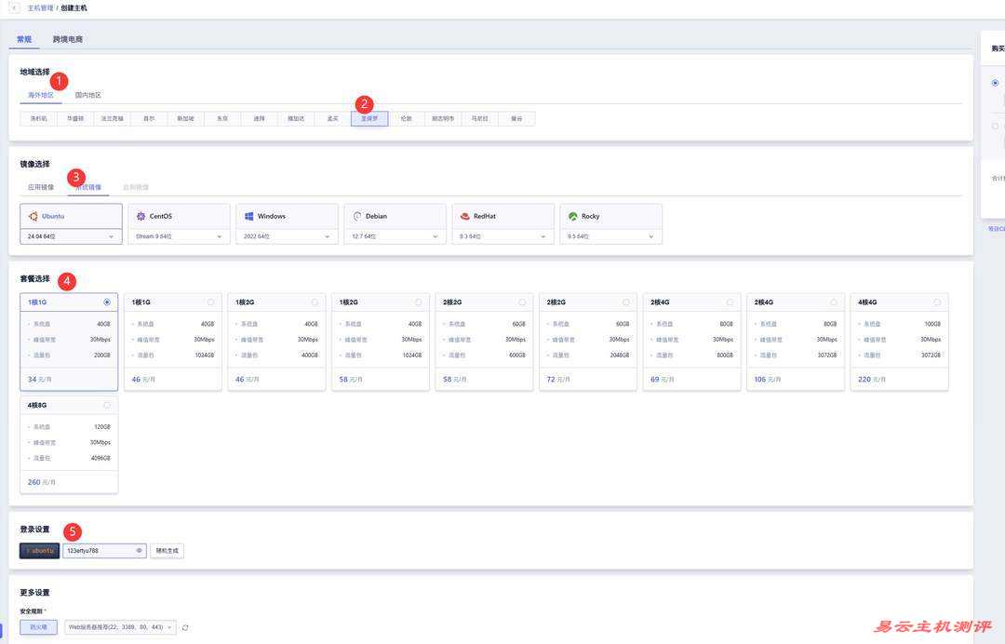The image size is (1005, 644).
Task: Click the 随机生成 password button
Action: point(167,551)
